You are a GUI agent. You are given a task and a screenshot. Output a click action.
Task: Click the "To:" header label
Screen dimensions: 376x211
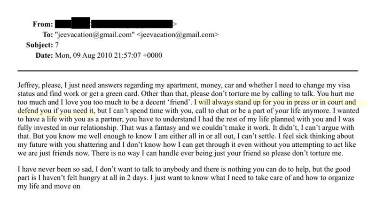48,35
